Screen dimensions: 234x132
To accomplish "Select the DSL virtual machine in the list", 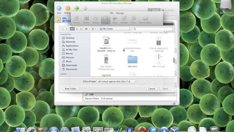I will [63, 19].
